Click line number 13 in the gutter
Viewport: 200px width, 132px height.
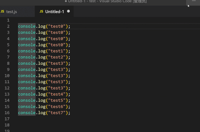tap(7, 94)
